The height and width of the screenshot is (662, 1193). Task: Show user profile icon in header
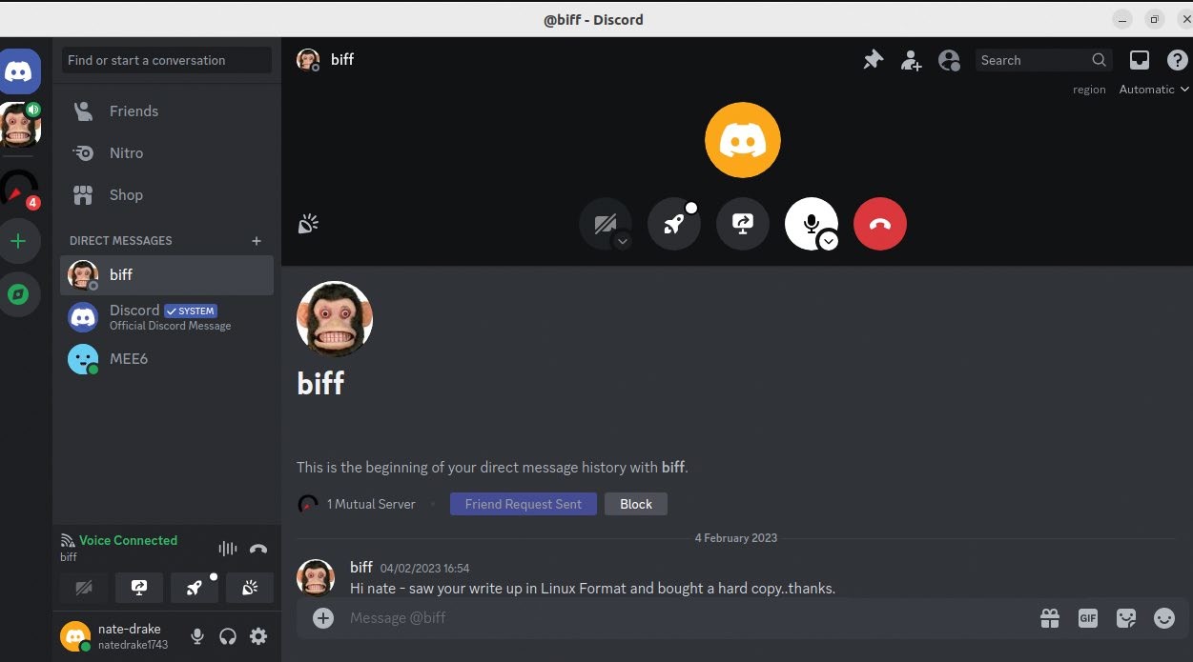pos(949,60)
